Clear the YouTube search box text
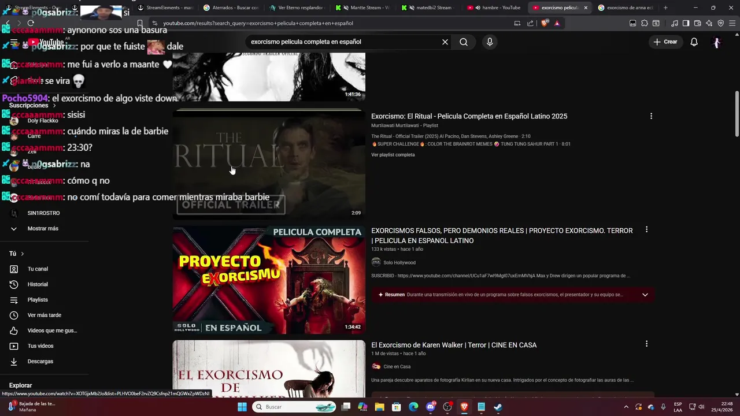740x416 pixels. click(445, 42)
